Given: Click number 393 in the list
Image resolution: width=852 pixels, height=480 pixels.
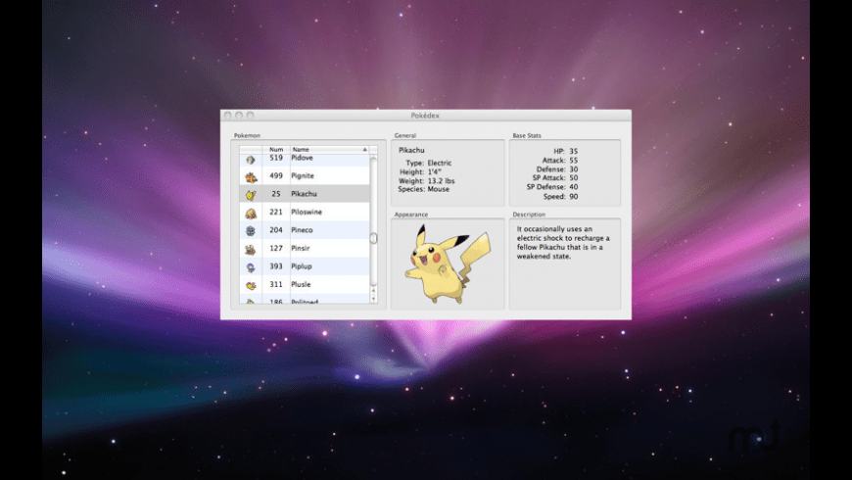Looking at the screenshot, I should tap(276, 266).
